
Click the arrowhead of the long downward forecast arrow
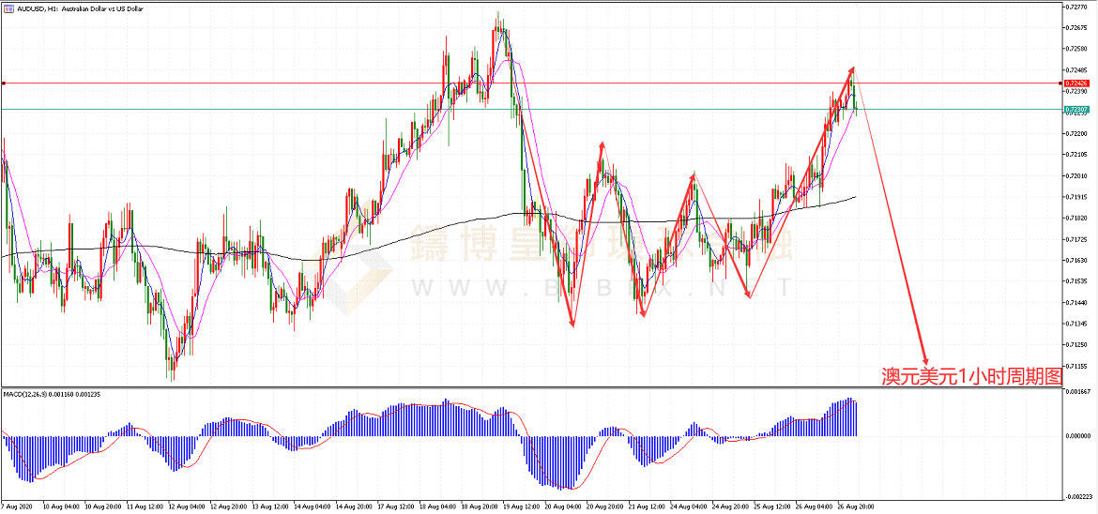925,363
